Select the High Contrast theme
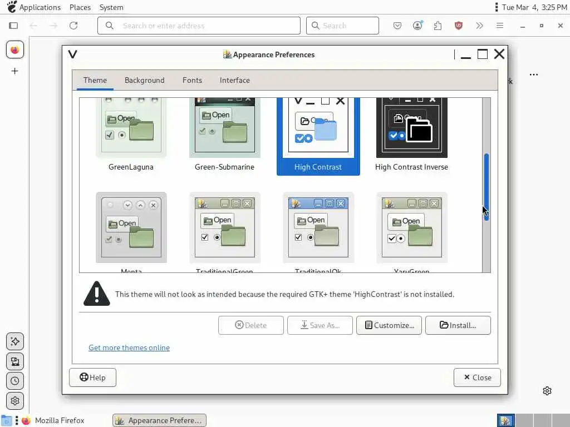Viewport: 570px width, 427px height. [318, 136]
